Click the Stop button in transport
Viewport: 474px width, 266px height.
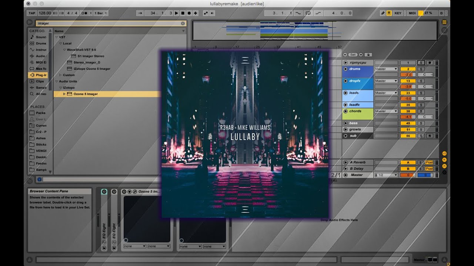coord(183,13)
